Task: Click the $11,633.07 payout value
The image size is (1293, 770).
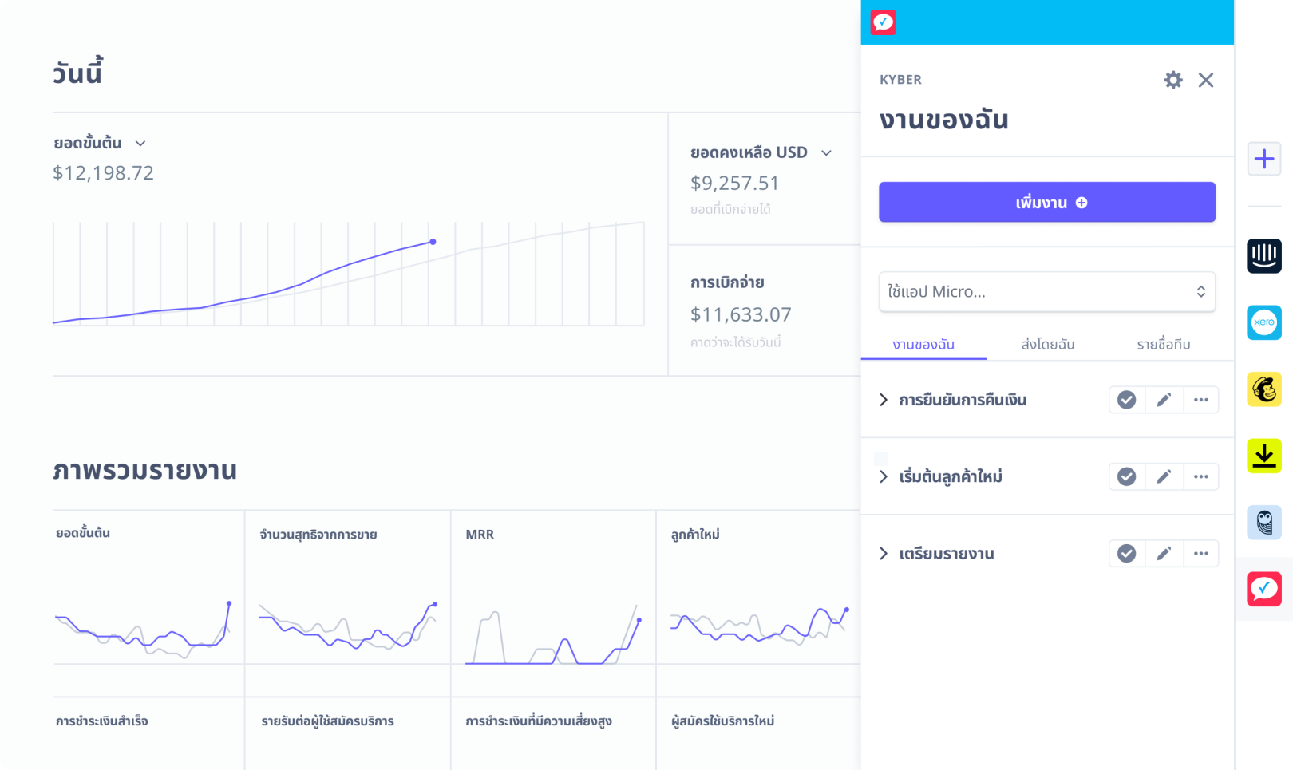Action: pos(741,314)
